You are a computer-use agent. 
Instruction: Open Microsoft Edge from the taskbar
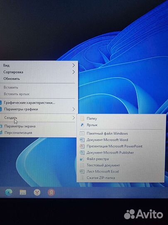coord(9,192)
